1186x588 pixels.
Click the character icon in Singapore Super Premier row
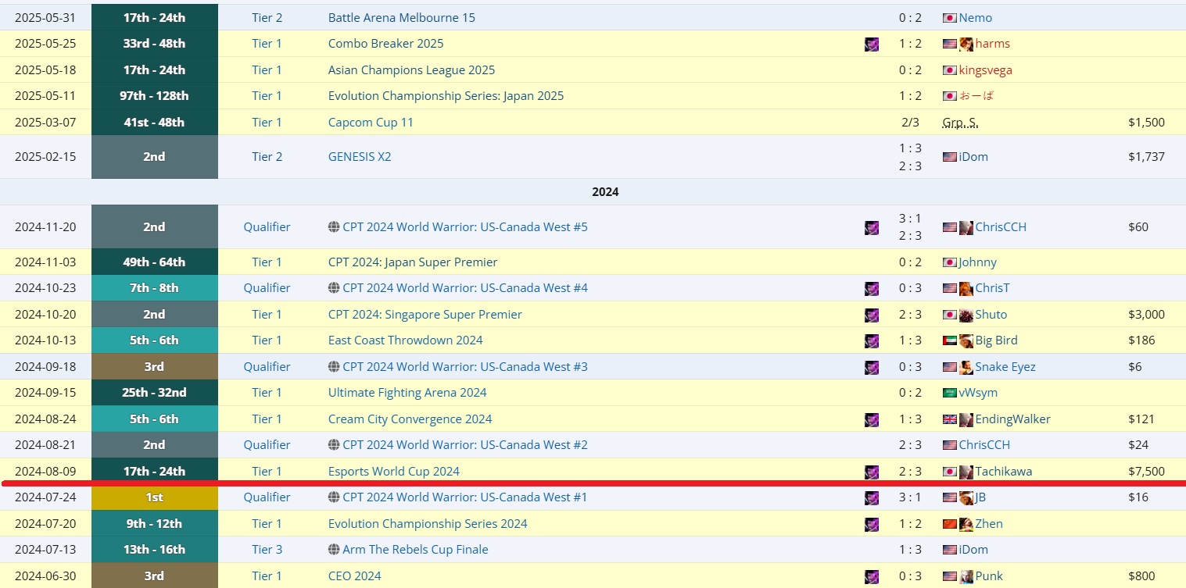click(872, 315)
